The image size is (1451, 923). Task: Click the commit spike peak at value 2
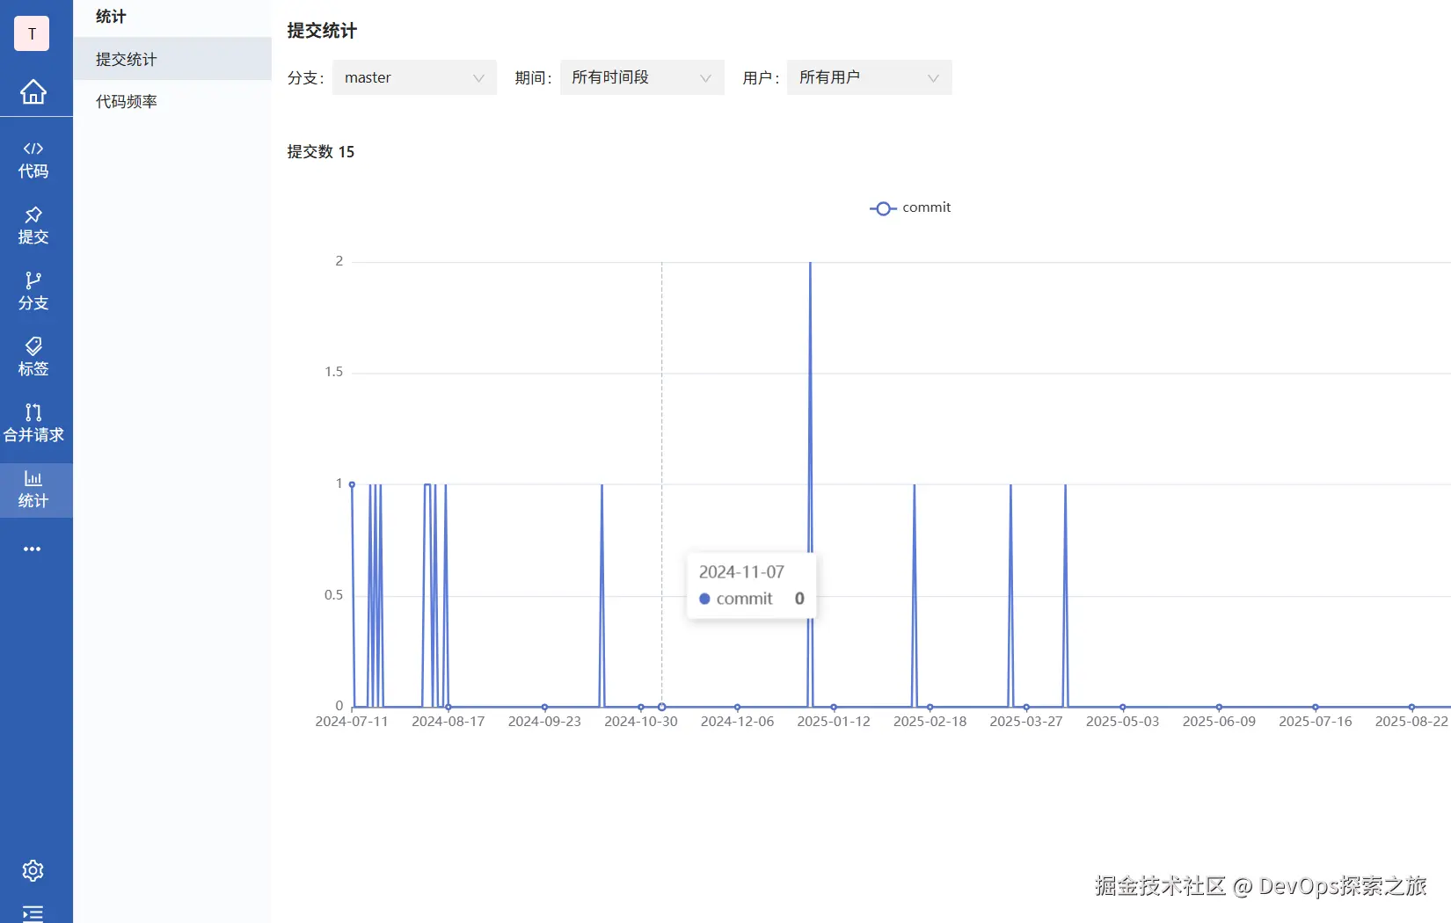(x=810, y=263)
